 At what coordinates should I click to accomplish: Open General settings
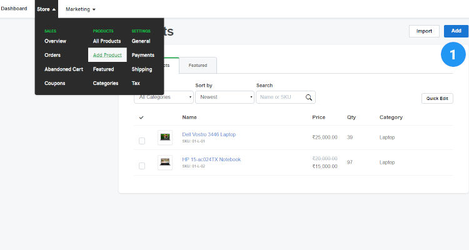[x=141, y=41]
